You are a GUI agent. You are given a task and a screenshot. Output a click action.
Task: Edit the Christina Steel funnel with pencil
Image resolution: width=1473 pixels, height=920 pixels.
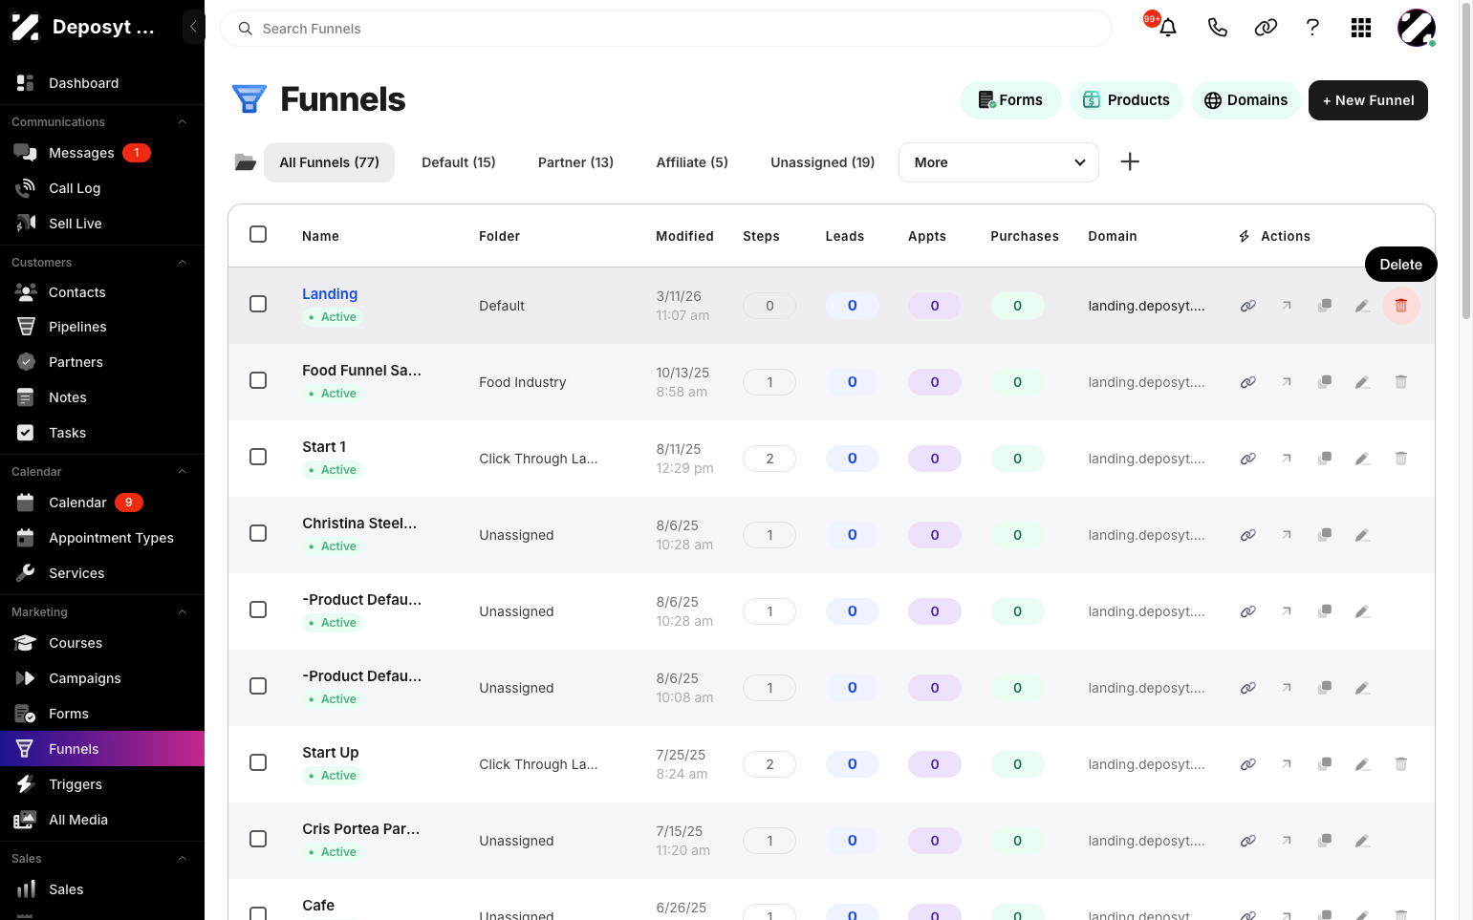point(1362,535)
